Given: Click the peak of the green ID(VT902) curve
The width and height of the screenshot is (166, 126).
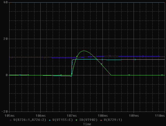Looking at the screenshot, I should click(84, 51).
